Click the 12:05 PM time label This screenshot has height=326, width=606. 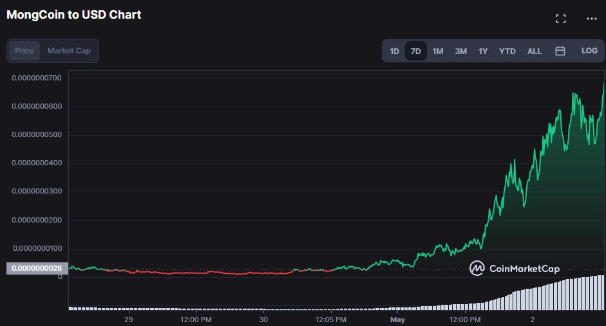(x=331, y=320)
